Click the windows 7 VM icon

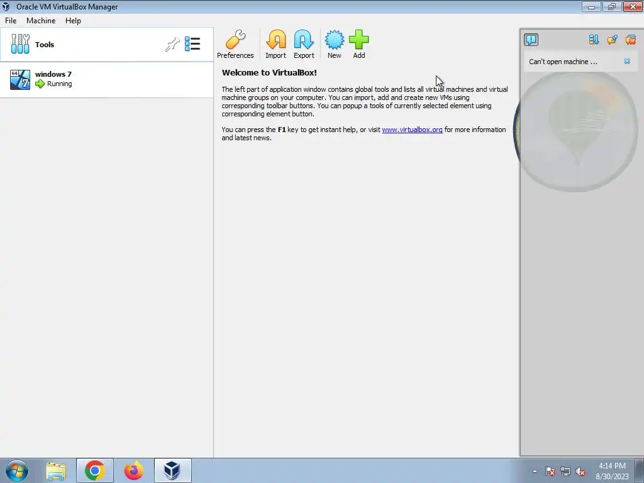pyautogui.click(x=19, y=79)
